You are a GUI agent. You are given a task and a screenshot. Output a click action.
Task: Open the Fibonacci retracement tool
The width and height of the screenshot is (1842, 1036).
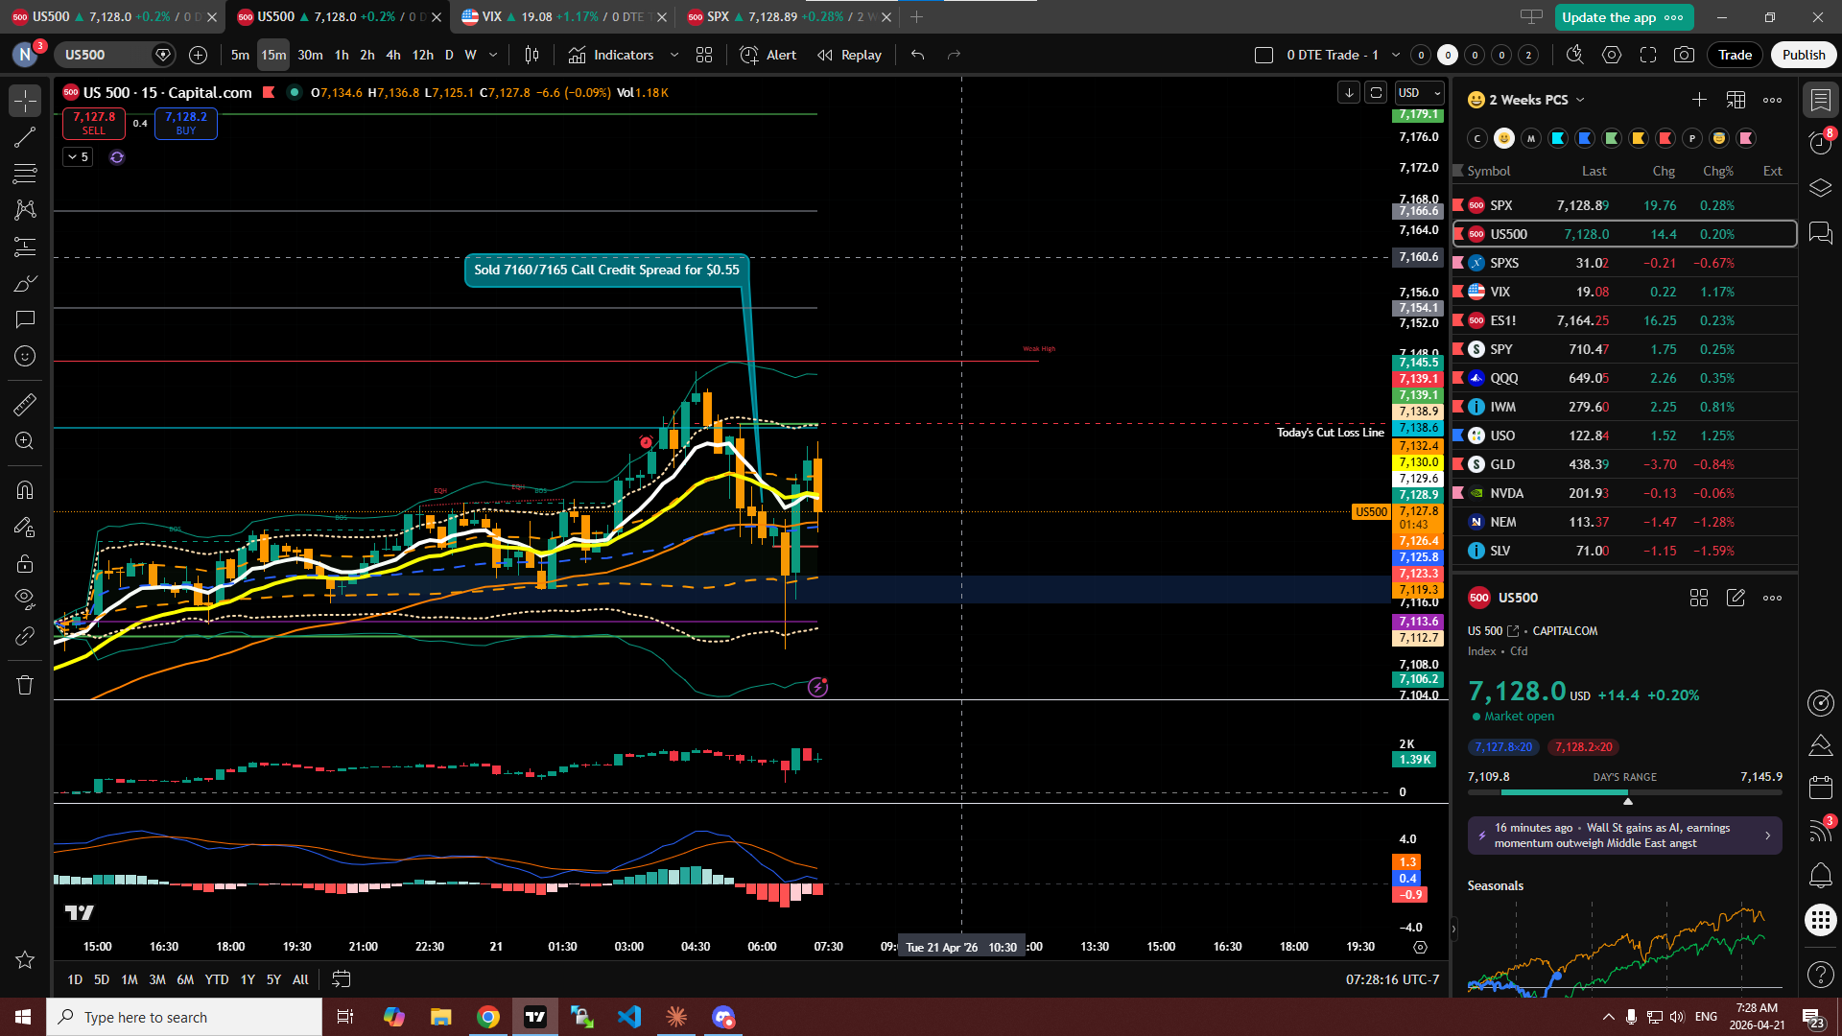pyautogui.click(x=25, y=174)
